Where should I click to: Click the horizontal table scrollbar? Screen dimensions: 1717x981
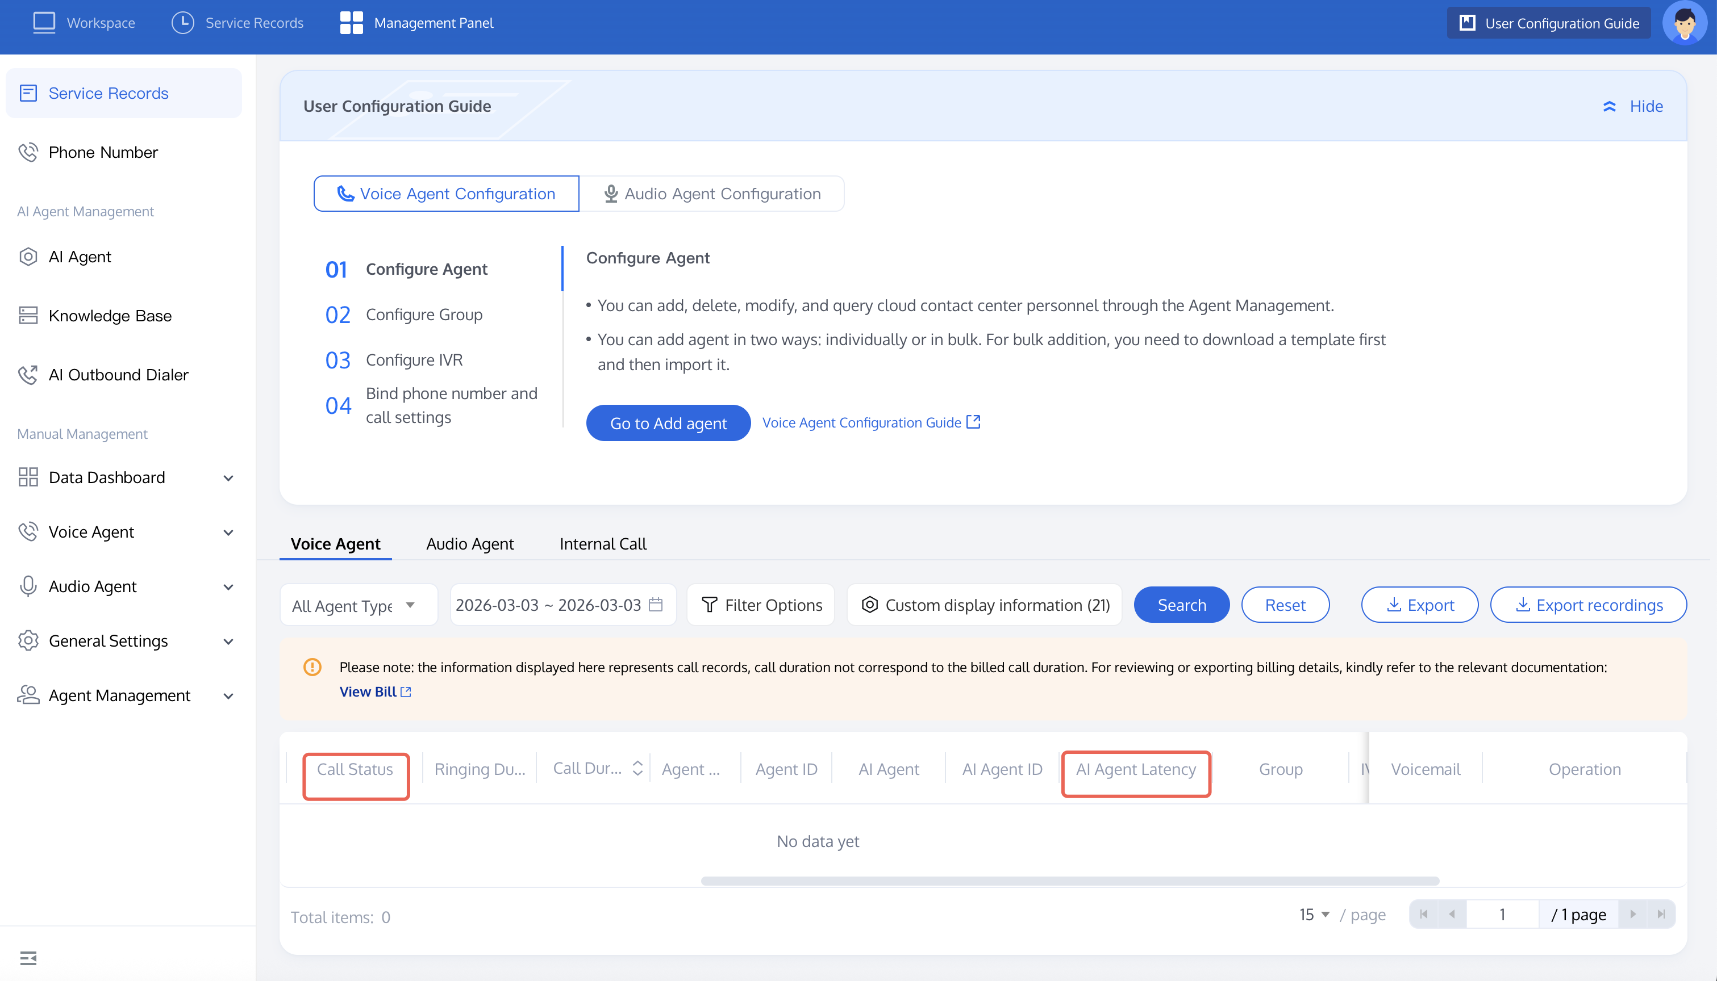[1070, 881]
